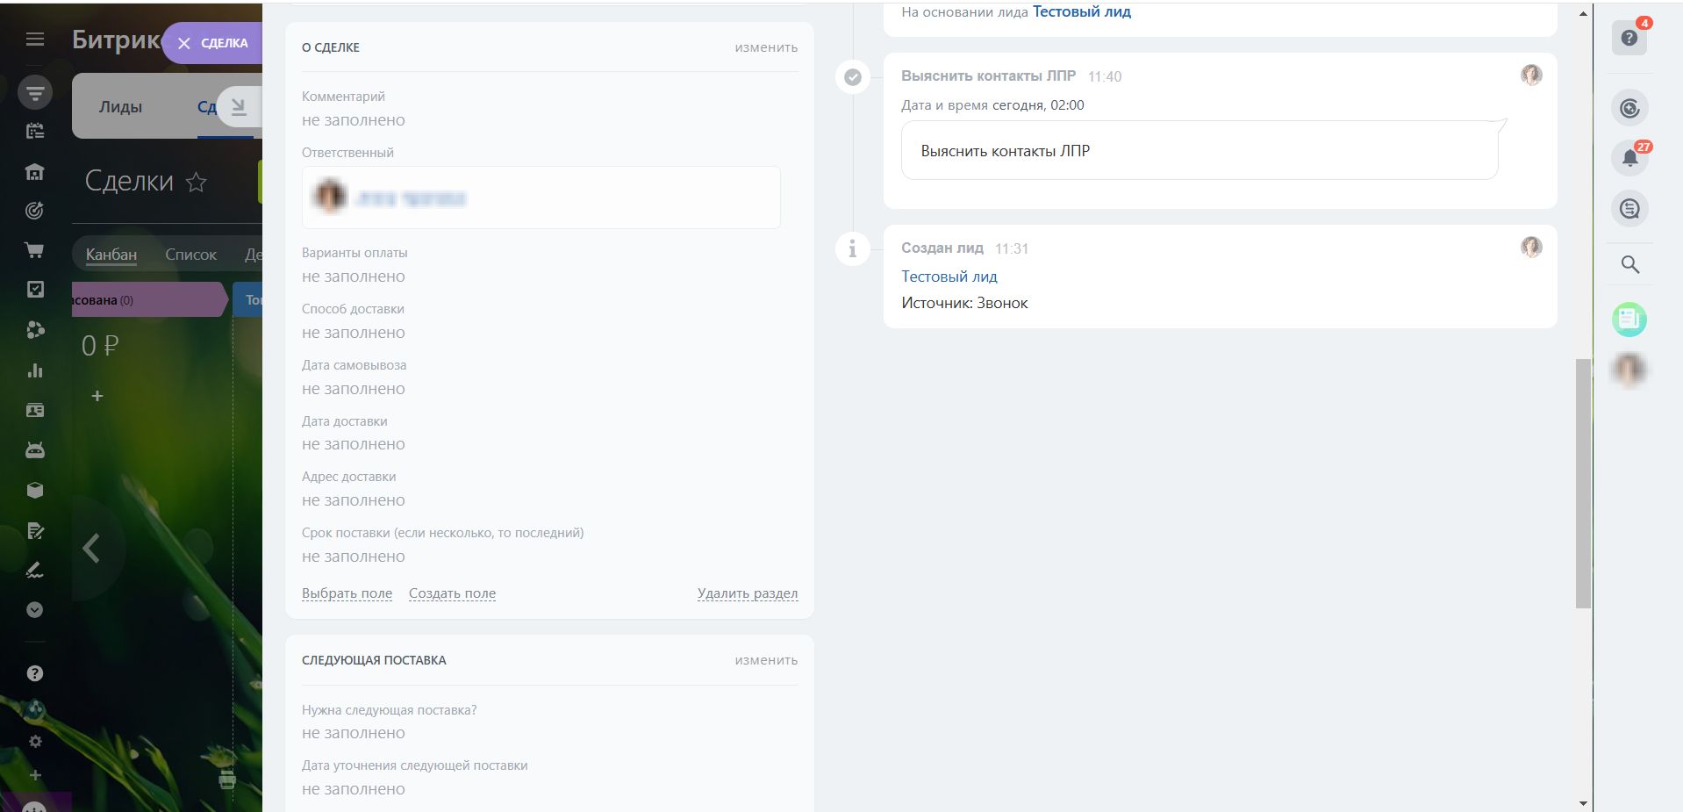Click the avatar on the Создан лид card
The image size is (1683, 812).
point(1531,248)
